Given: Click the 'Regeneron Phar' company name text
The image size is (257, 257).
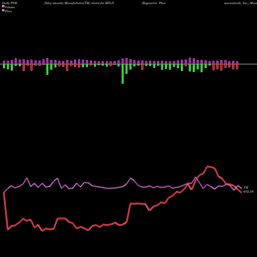Looking at the screenshot, I should tap(154, 3).
